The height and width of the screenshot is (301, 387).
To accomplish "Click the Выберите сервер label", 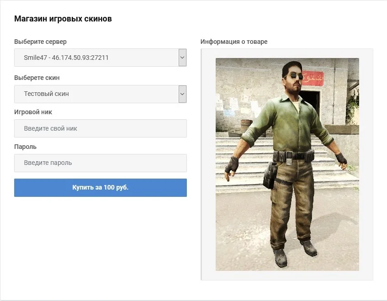I will (x=40, y=42).
